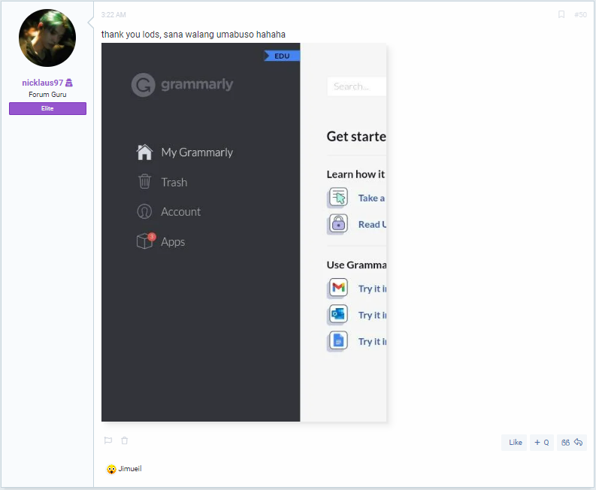Click the Get started heading
Image resolution: width=596 pixels, height=490 pixels.
click(356, 137)
